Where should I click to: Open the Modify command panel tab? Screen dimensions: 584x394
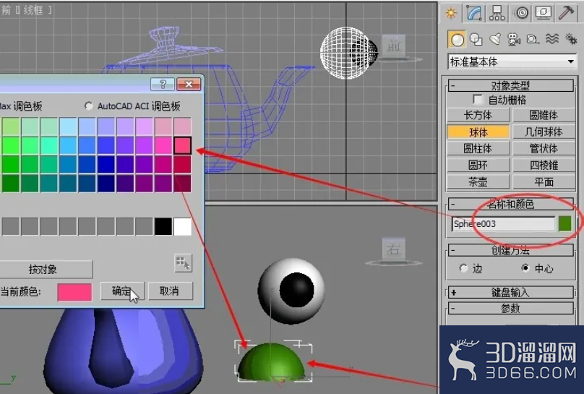(x=474, y=13)
